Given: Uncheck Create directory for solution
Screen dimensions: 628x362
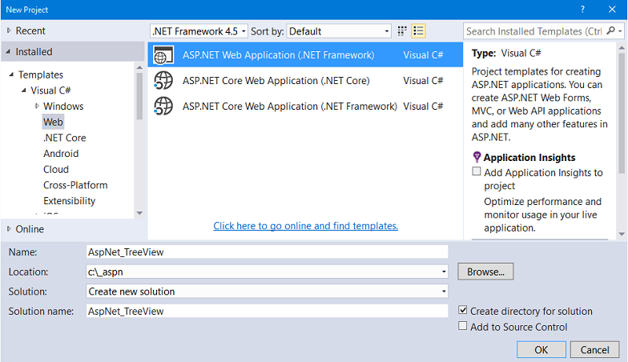Looking at the screenshot, I should (x=463, y=310).
